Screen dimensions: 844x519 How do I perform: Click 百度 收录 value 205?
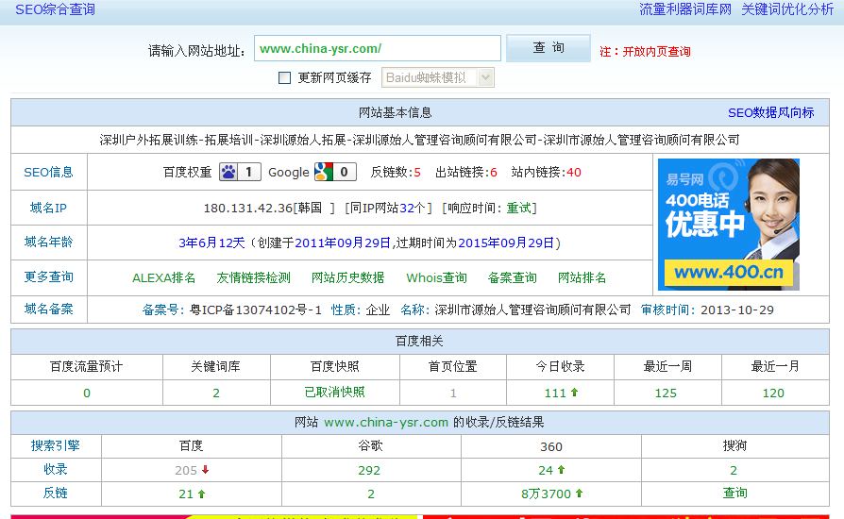(186, 471)
